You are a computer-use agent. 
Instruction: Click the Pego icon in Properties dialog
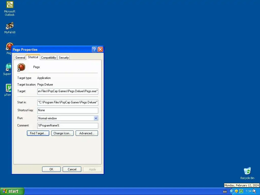pyautogui.click(x=21, y=67)
